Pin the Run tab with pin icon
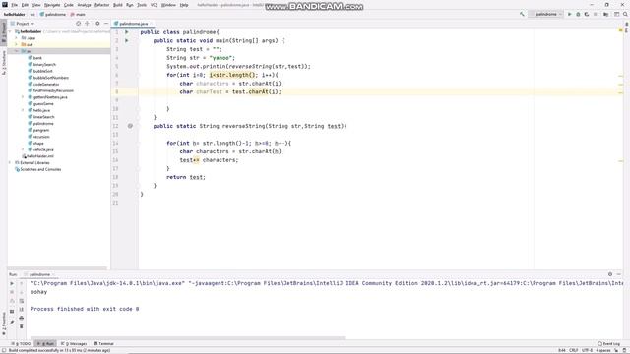 (x=12, y=322)
